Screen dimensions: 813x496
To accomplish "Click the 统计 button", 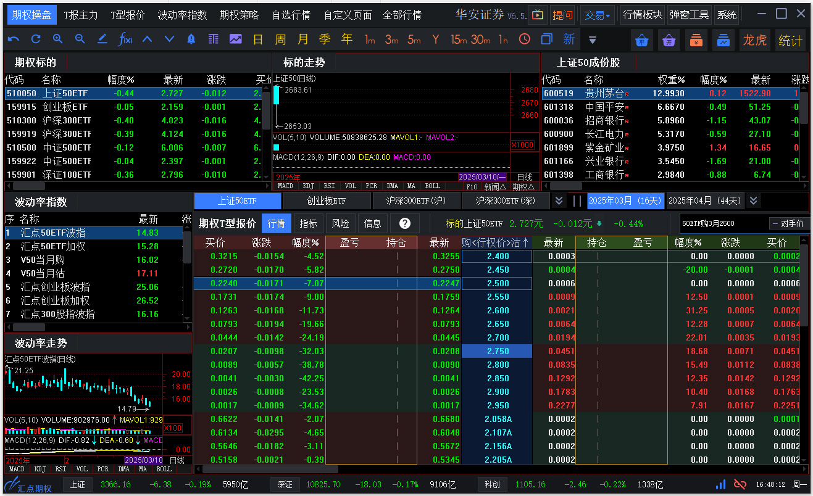I will click(x=790, y=41).
